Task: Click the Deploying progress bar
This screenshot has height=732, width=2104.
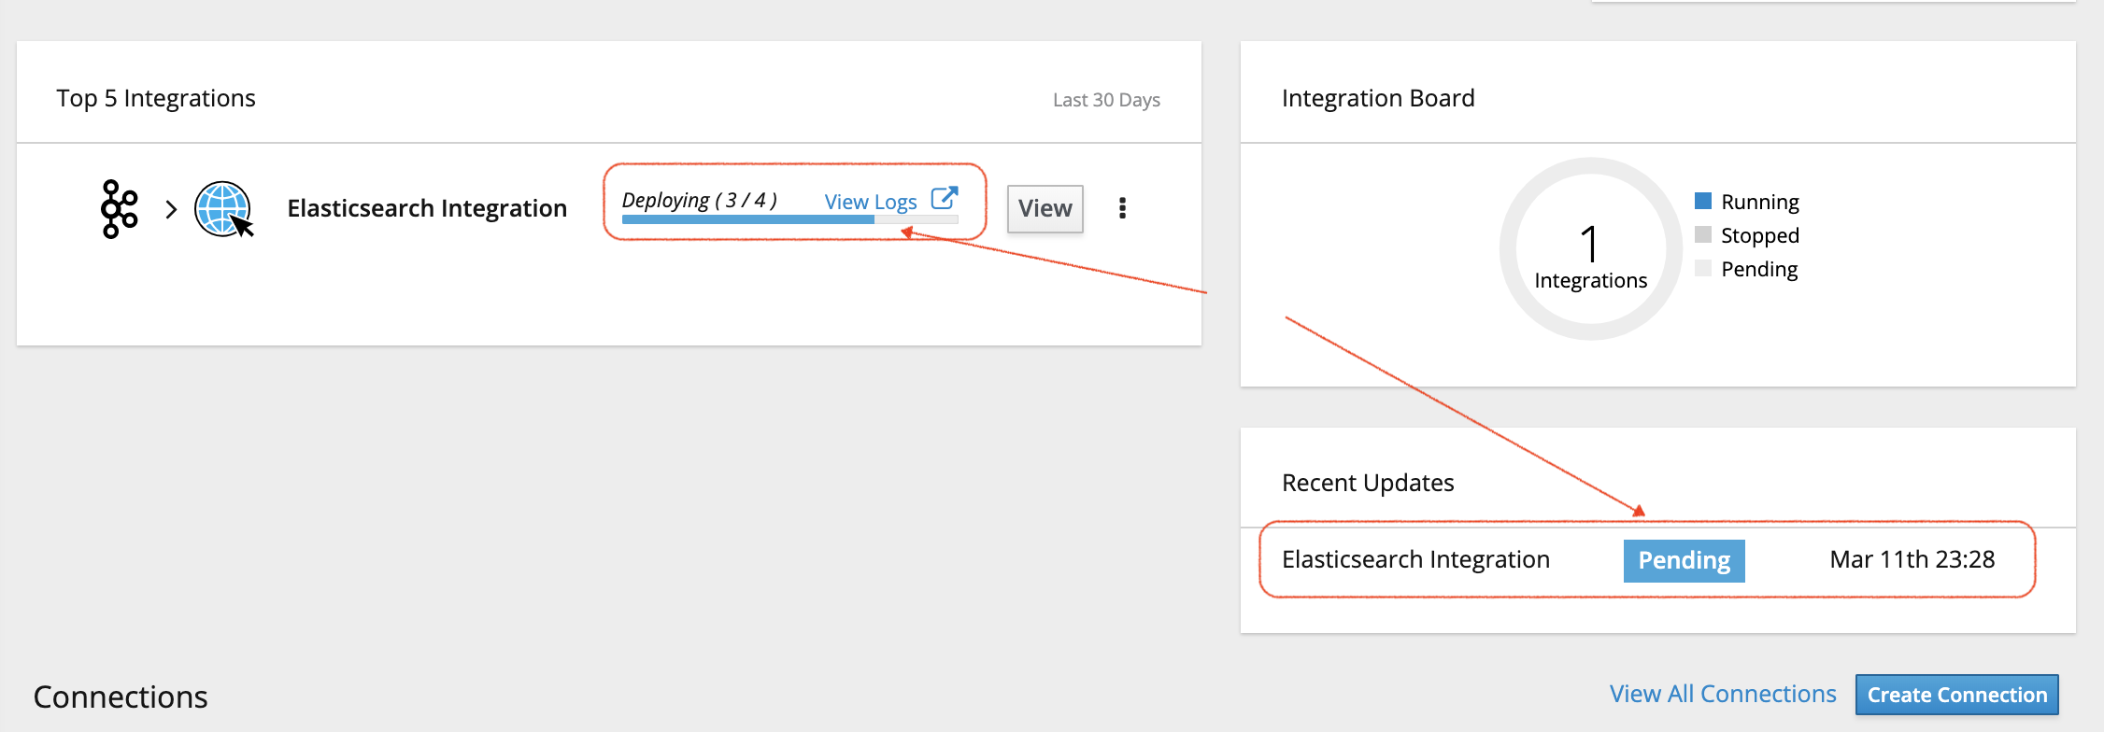Action: coord(789,220)
